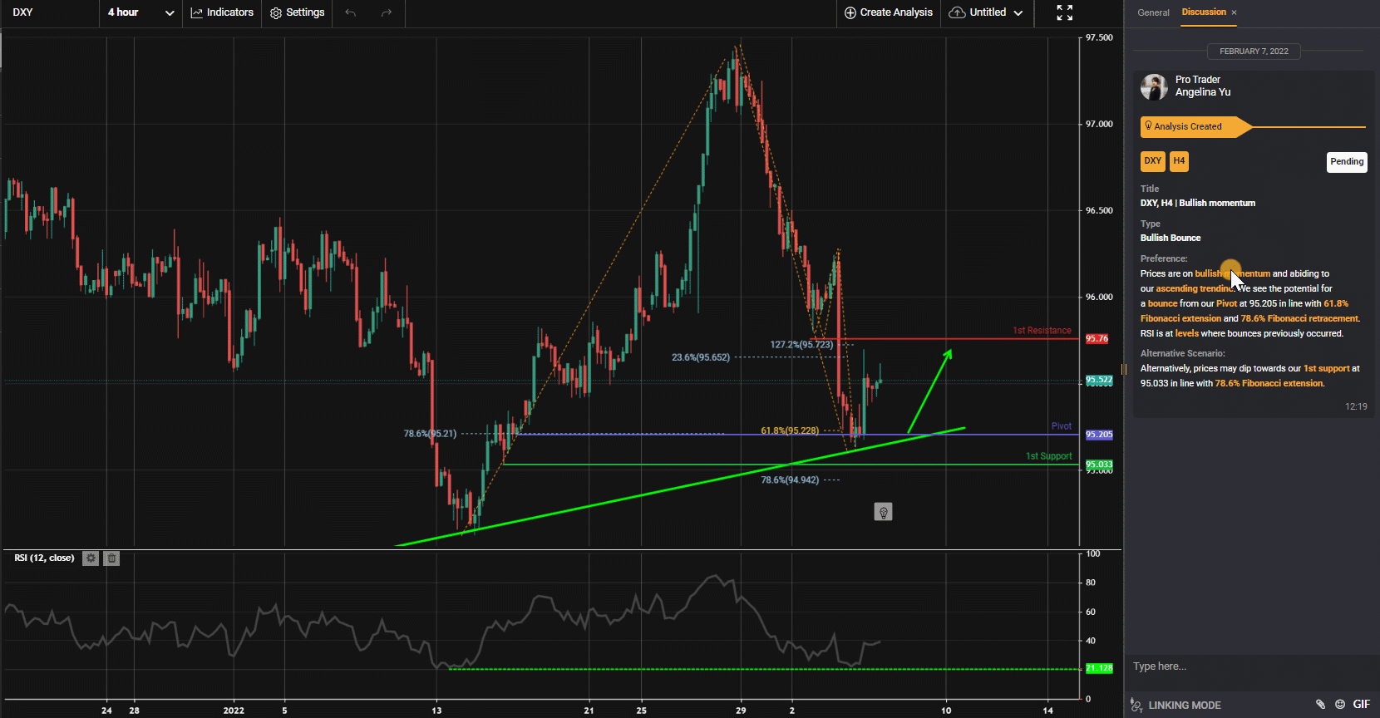1380x718 pixels.
Task: Click the 95.205 pivot price label
Action: (x=1099, y=435)
